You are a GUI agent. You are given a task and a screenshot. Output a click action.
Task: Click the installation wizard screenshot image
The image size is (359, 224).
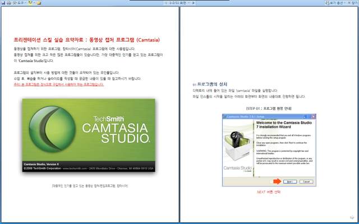269,150
